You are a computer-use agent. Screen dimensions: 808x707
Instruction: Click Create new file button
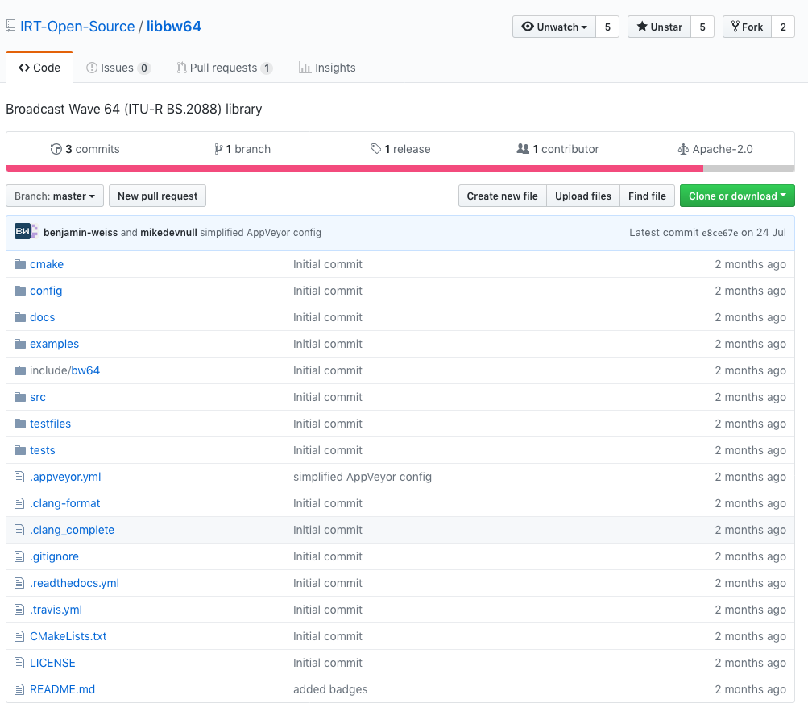pyautogui.click(x=503, y=196)
